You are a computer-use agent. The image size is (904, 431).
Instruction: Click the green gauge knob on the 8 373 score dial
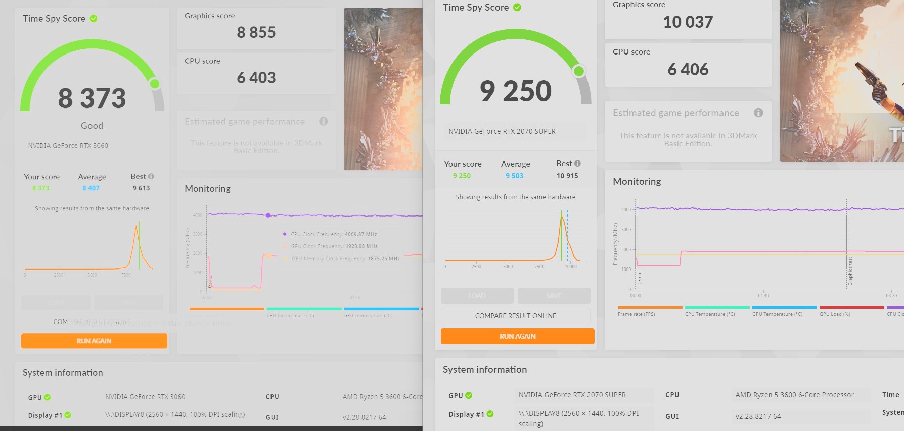tap(155, 84)
